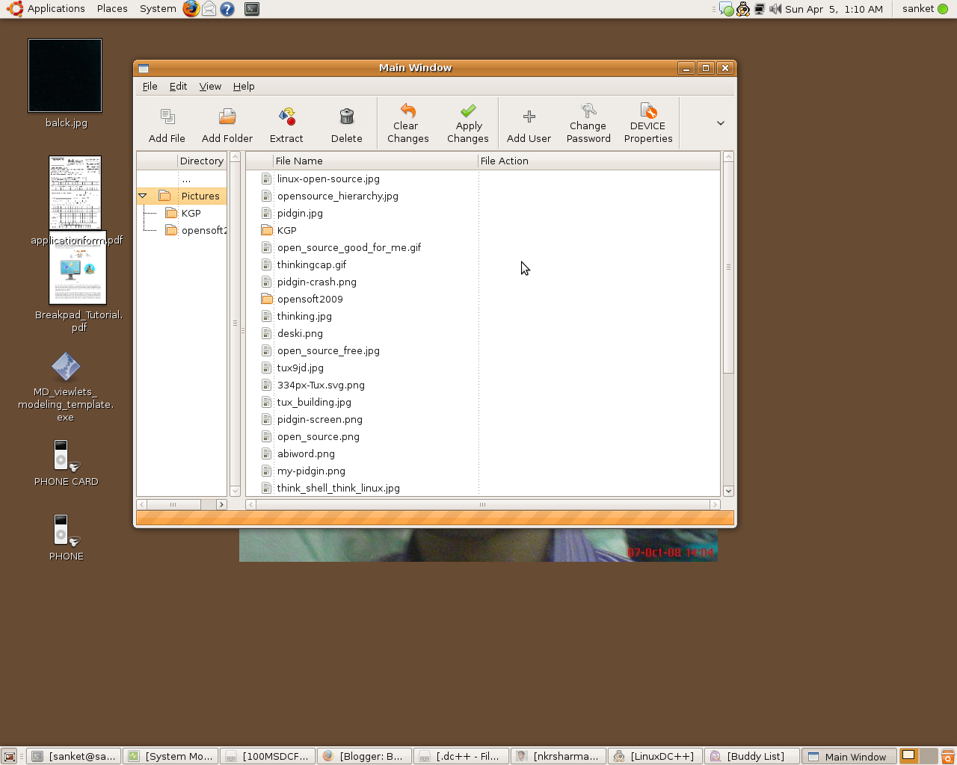Viewport: 957px width, 765px height.
Task: Open the terminal launcher in top panel
Action: (252, 9)
